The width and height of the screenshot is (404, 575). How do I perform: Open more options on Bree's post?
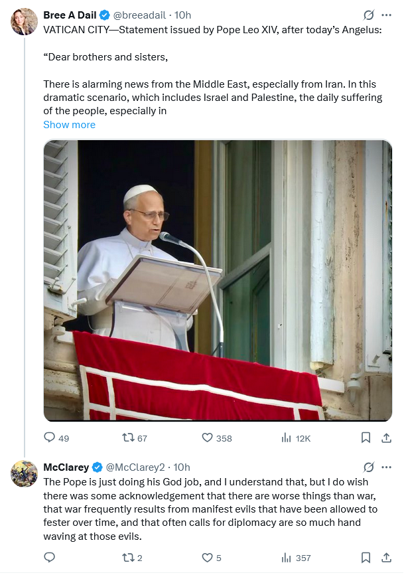tap(386, 15)
